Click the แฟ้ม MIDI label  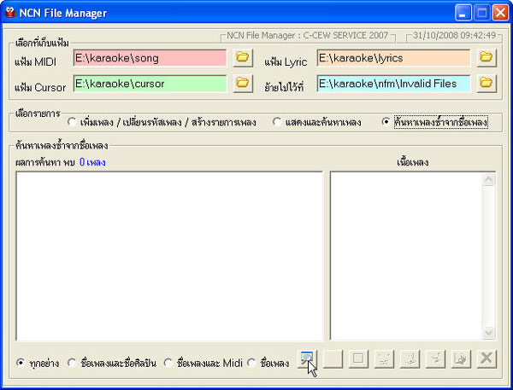coord(35,61)
